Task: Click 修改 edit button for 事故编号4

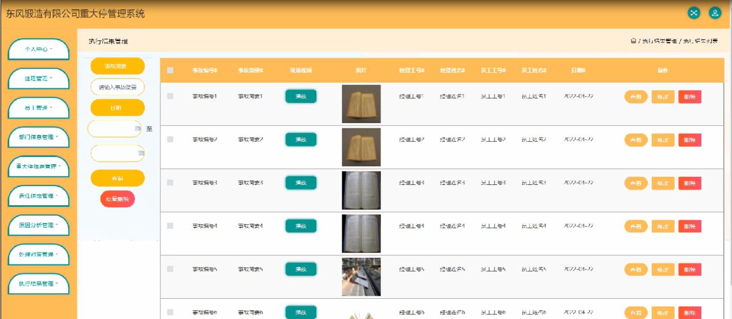Action: pos(663,227)
